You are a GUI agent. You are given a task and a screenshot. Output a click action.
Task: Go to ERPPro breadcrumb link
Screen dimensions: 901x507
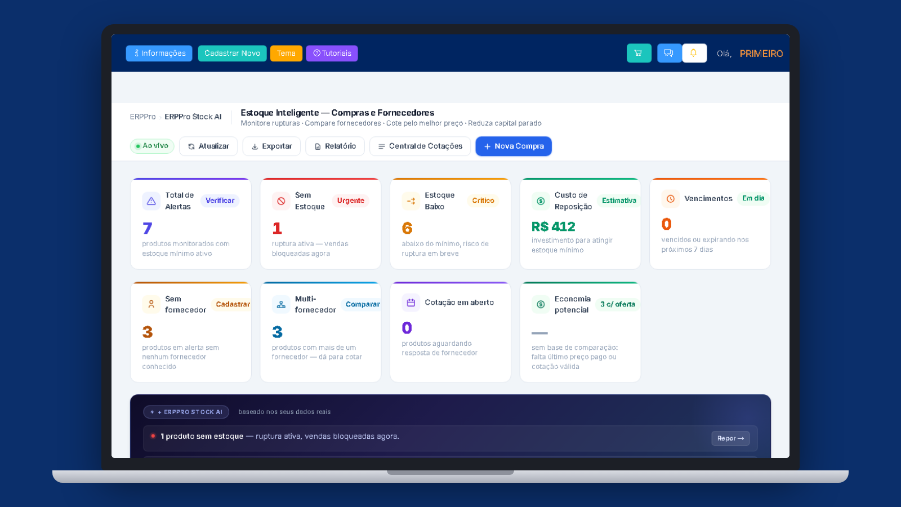142,117
